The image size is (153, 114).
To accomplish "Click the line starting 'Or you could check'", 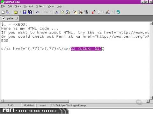I will click(x=75, y=36).
